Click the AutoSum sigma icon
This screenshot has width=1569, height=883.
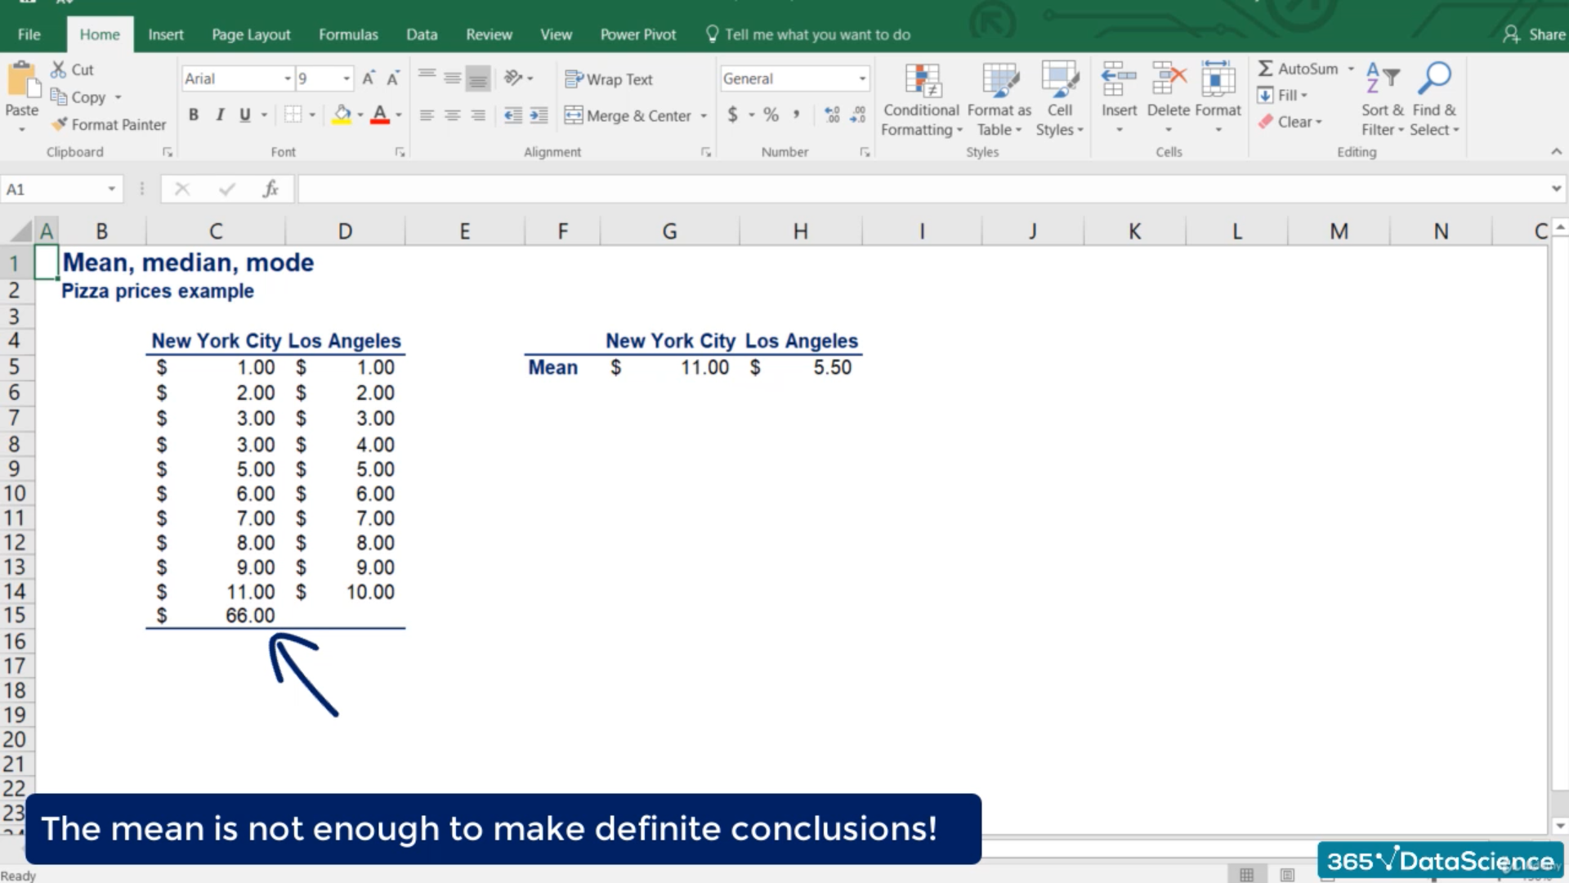(1265, 69)
